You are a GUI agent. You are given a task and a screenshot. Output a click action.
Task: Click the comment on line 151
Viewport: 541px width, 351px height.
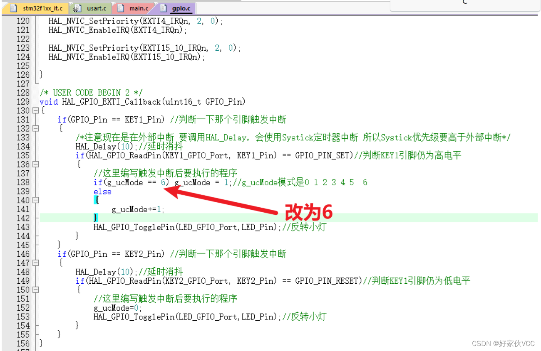[166, 299]
